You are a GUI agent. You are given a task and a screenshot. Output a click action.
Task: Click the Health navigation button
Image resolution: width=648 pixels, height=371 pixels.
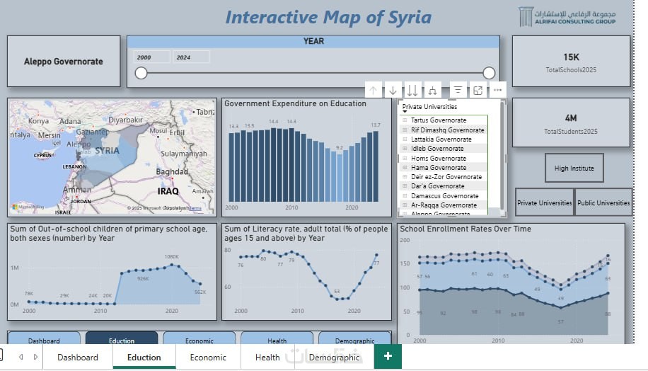click(277, 338)
